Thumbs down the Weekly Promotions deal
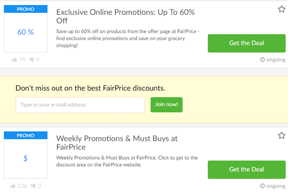 33,186
